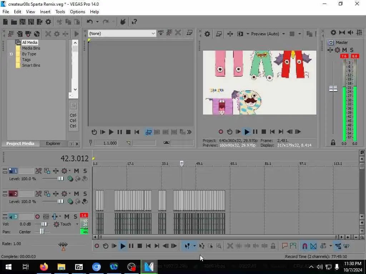Open track 2 Track FX icon
366x274 pixels.
55,194
